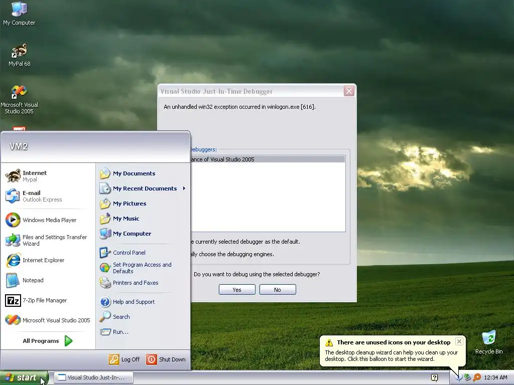Click the Start button
The width and height of the screenshot is (514, 385).
coord(24,378)
